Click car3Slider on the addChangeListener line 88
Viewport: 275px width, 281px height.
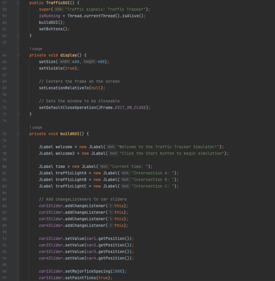coord(51,219)
